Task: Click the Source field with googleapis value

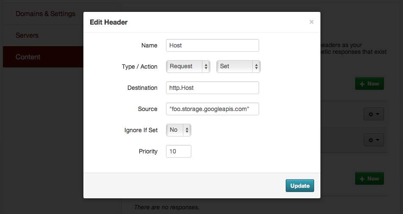Action: point(213,109)
